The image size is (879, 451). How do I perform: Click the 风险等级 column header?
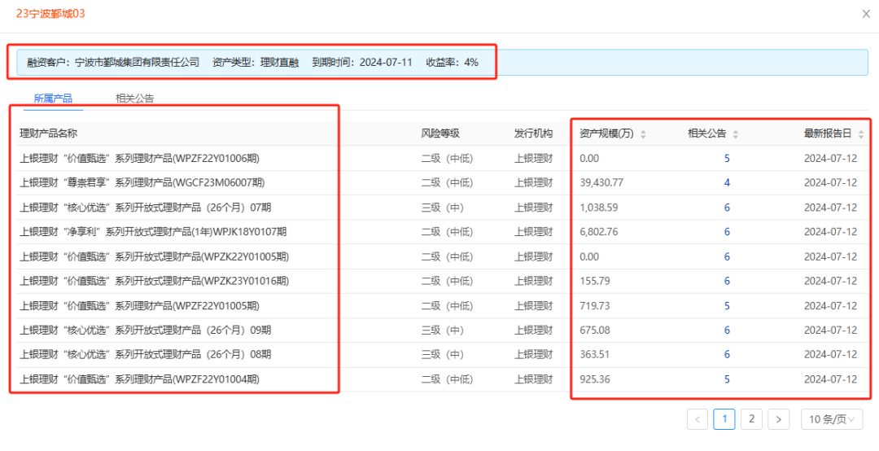[440, 134]
